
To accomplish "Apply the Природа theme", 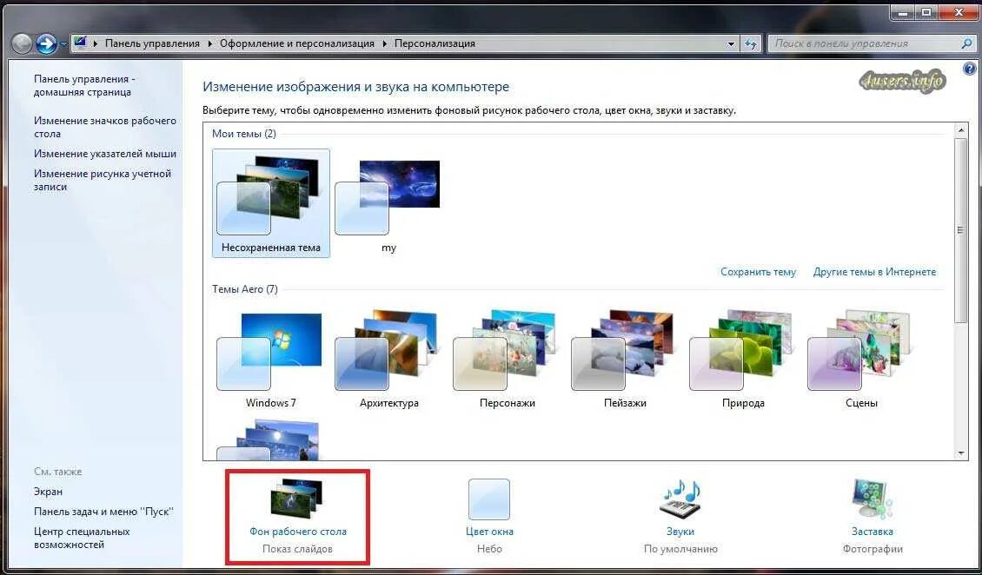I will click(743, 359).
